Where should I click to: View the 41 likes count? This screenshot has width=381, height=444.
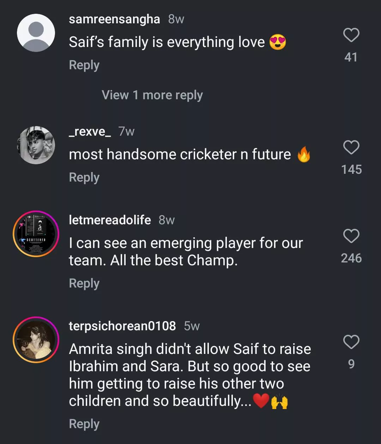click(x=351, y=57)
